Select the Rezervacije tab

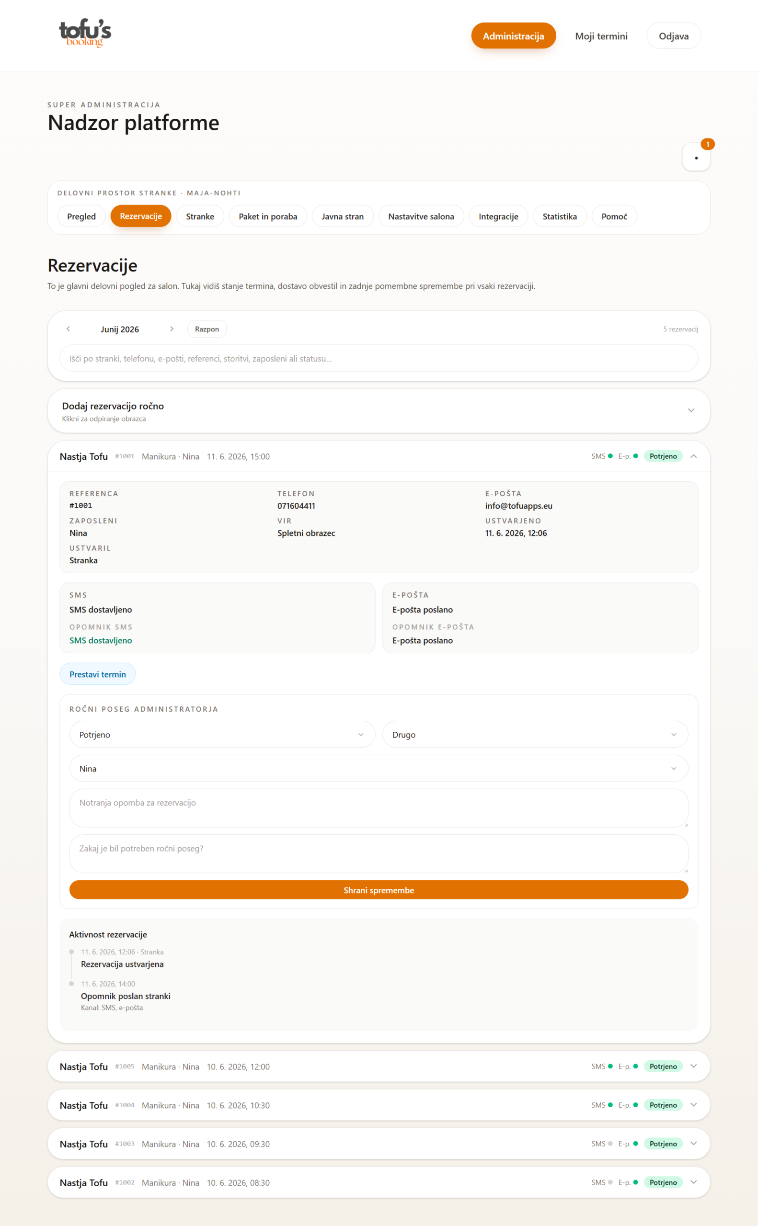[141, 216]
